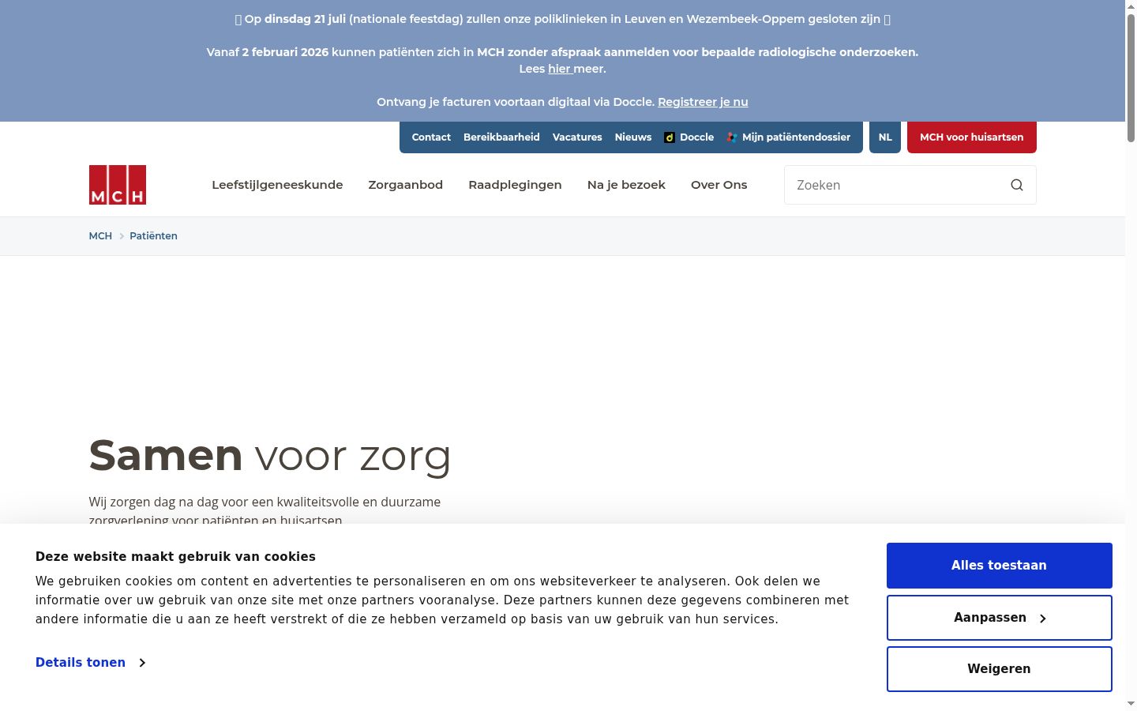This screenshot has width=1137, height=711.
Task: Open Doccle link with its icon
Action: click(x=689, y=137)
